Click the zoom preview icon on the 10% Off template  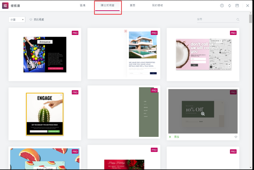click(203, 114)
